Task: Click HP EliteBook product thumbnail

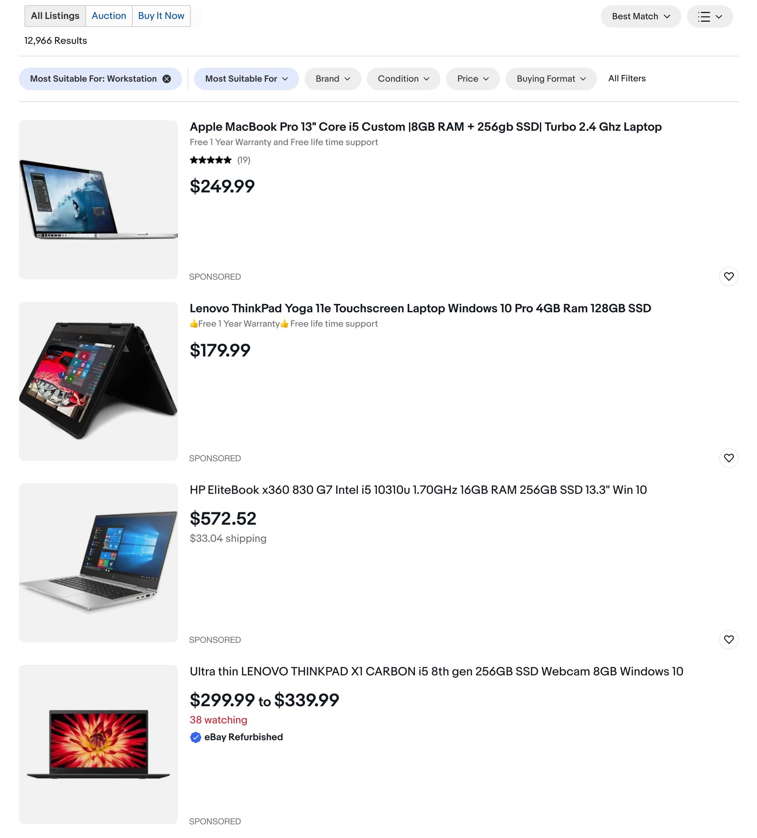Action: coord(98,562)
